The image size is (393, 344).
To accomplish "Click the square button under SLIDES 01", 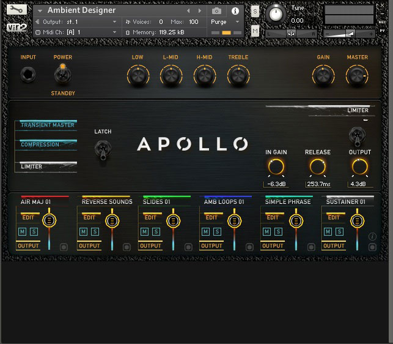I will (188, 247).
